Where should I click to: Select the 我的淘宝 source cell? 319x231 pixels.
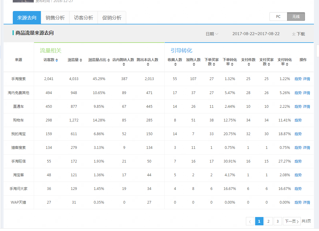coord(19,134)
